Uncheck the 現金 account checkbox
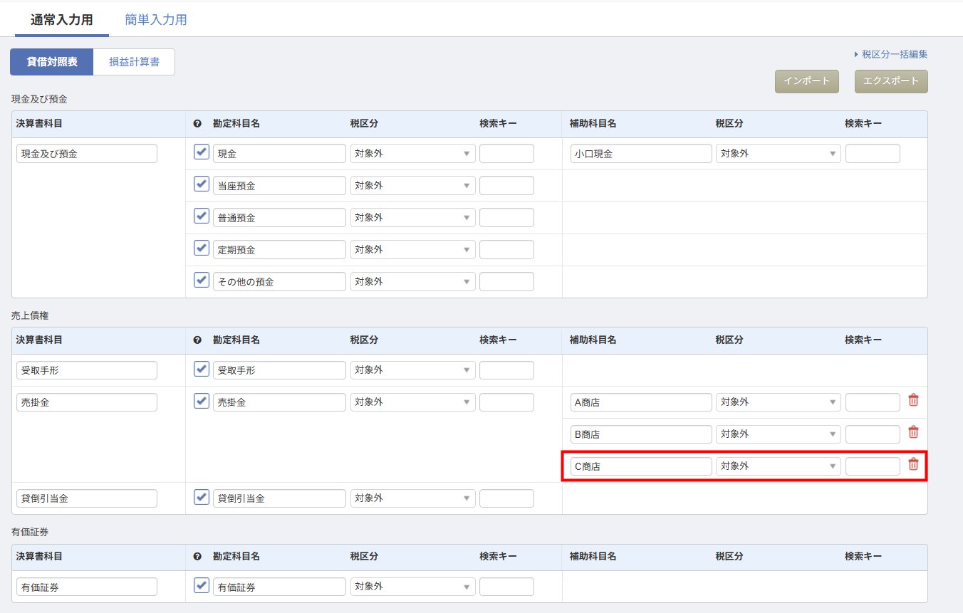This screenshot has width=963, height=613. 202,152
